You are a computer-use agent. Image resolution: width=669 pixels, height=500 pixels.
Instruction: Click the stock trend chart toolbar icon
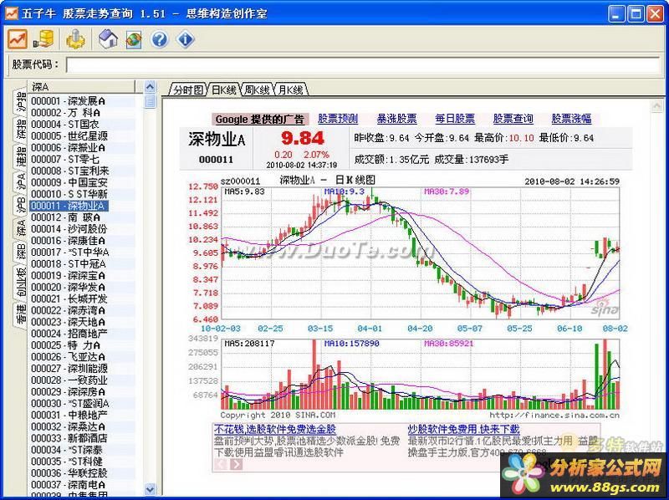click(x=17, y=39)
